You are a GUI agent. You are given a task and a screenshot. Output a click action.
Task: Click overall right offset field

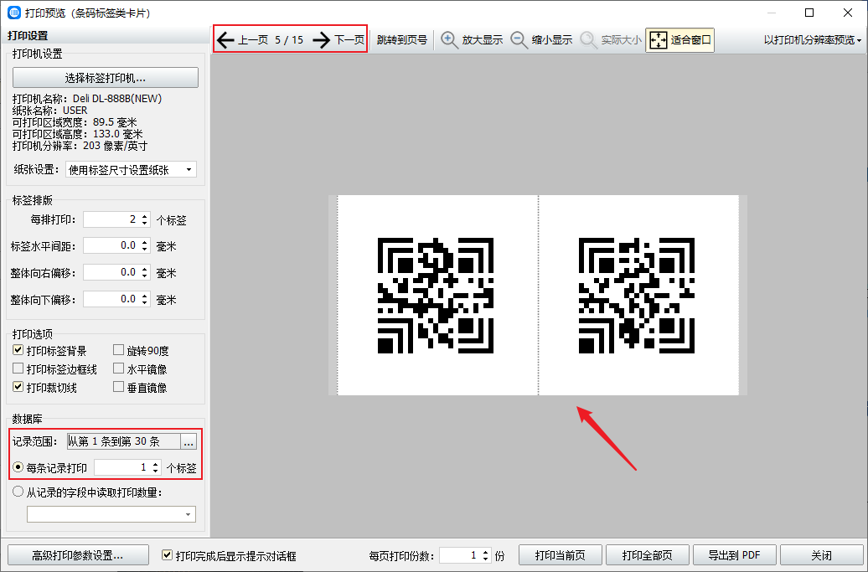(111, 272)
